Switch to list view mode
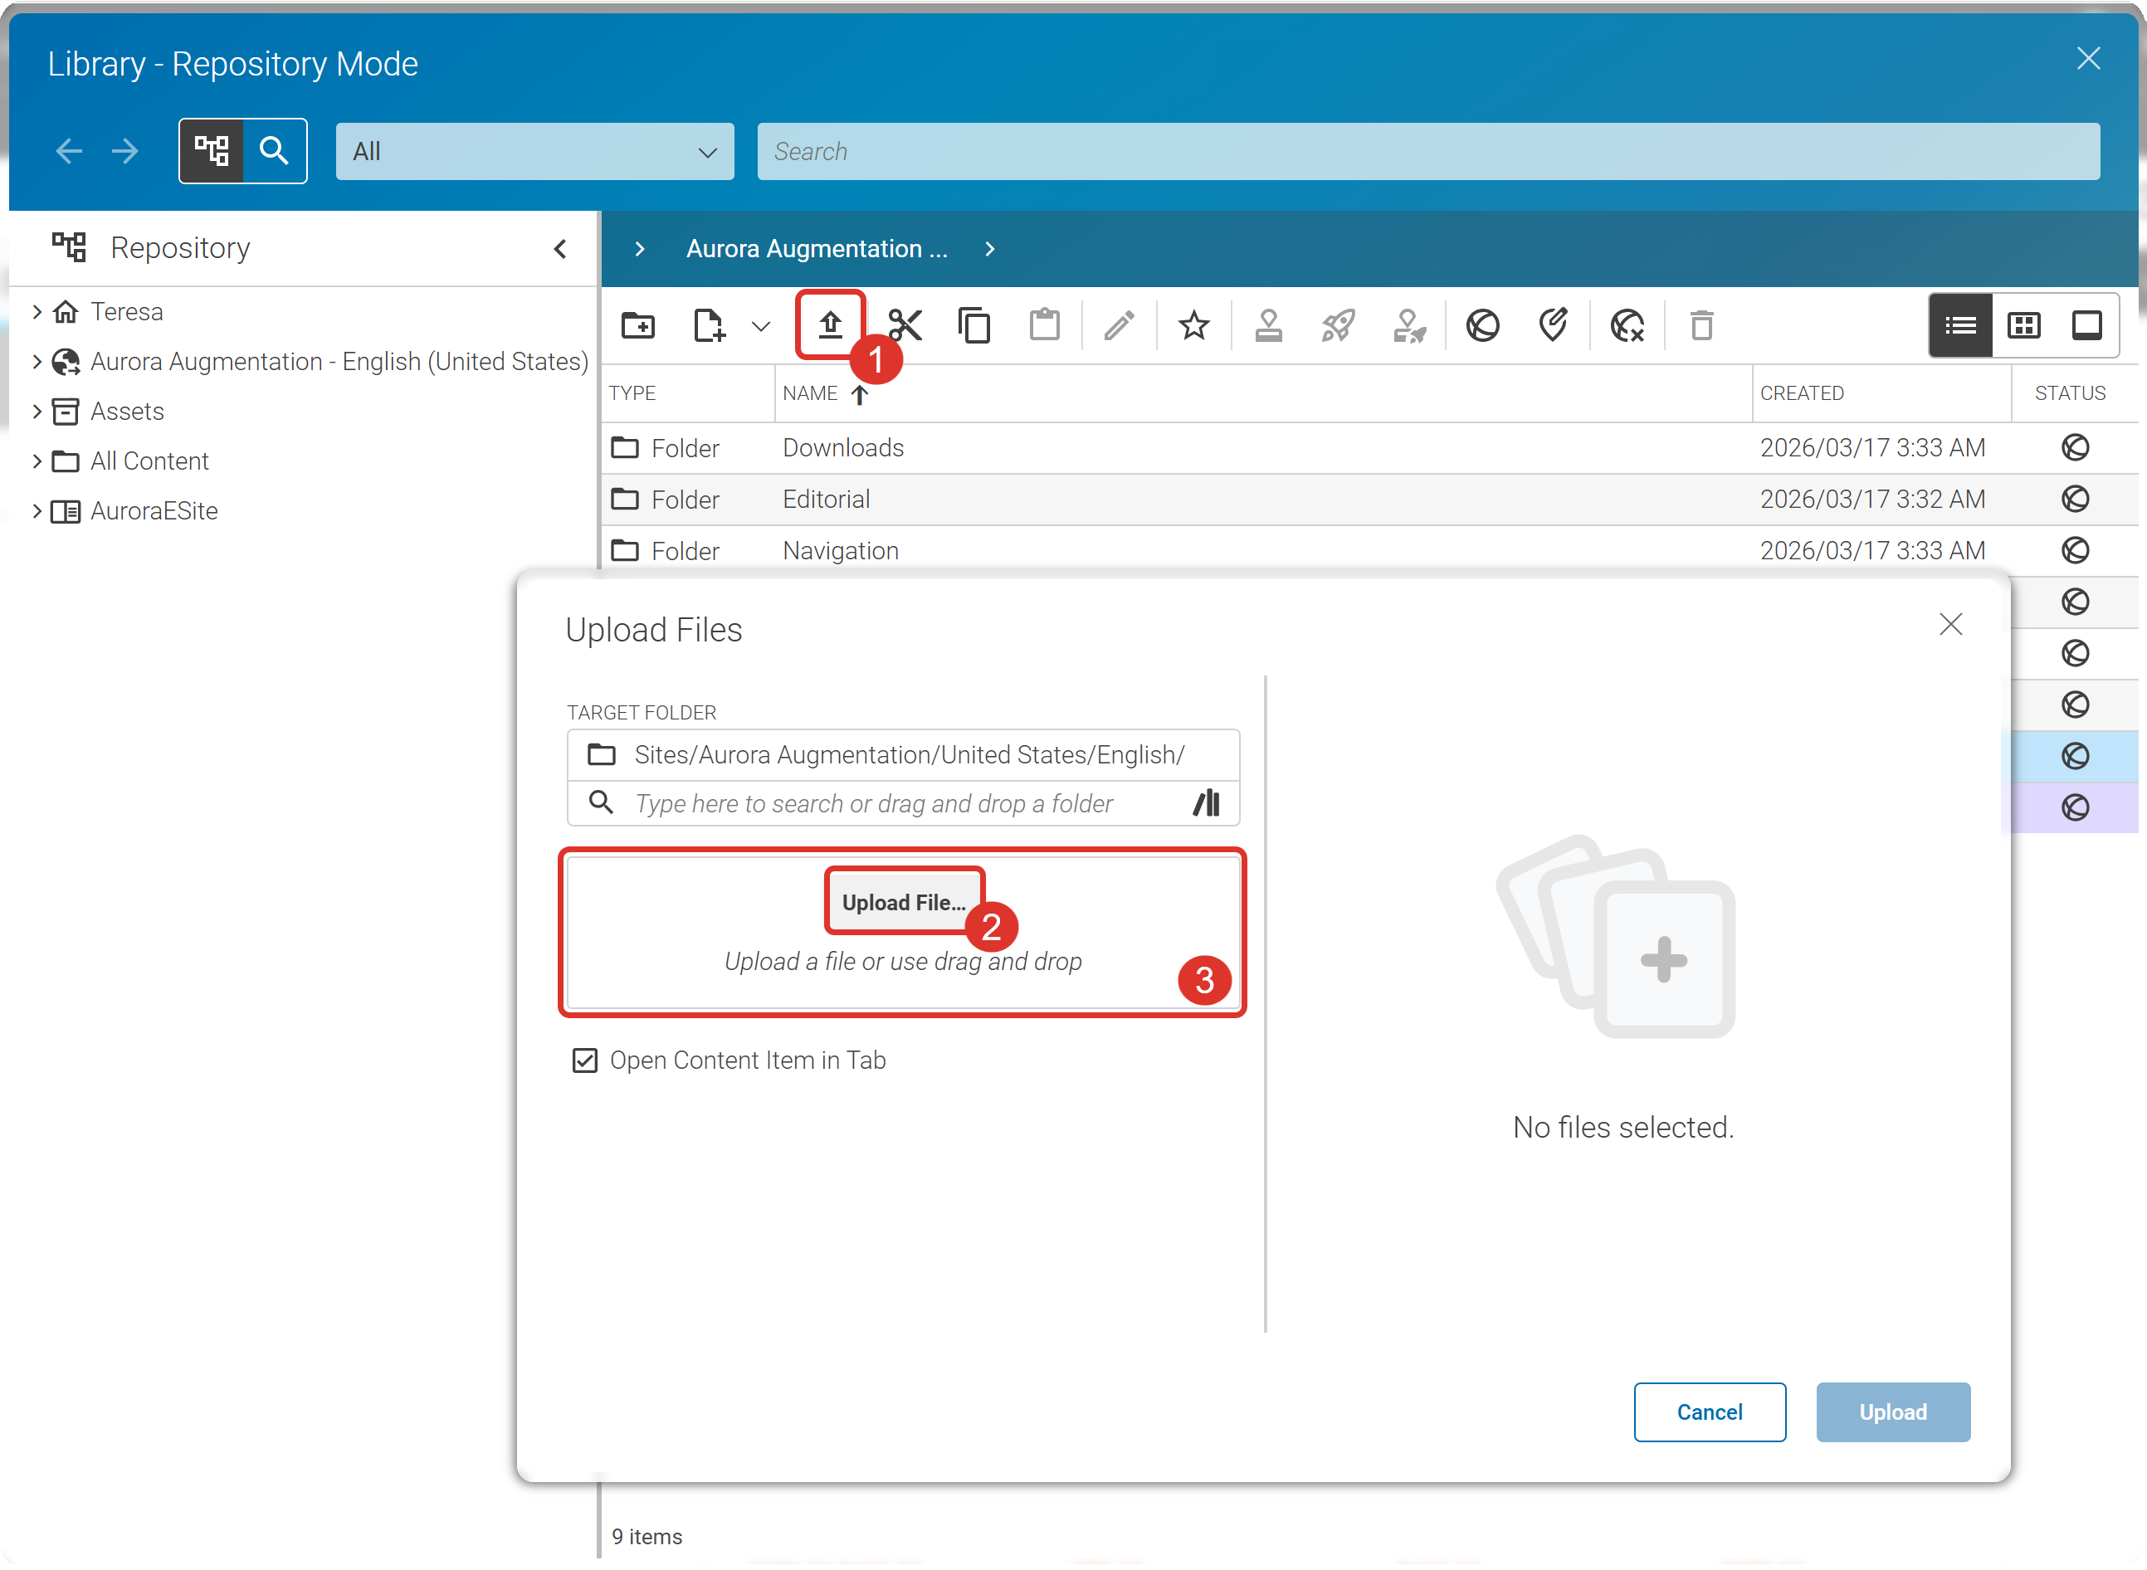The image size is (2147, 1570). (x=1959, y=326)
